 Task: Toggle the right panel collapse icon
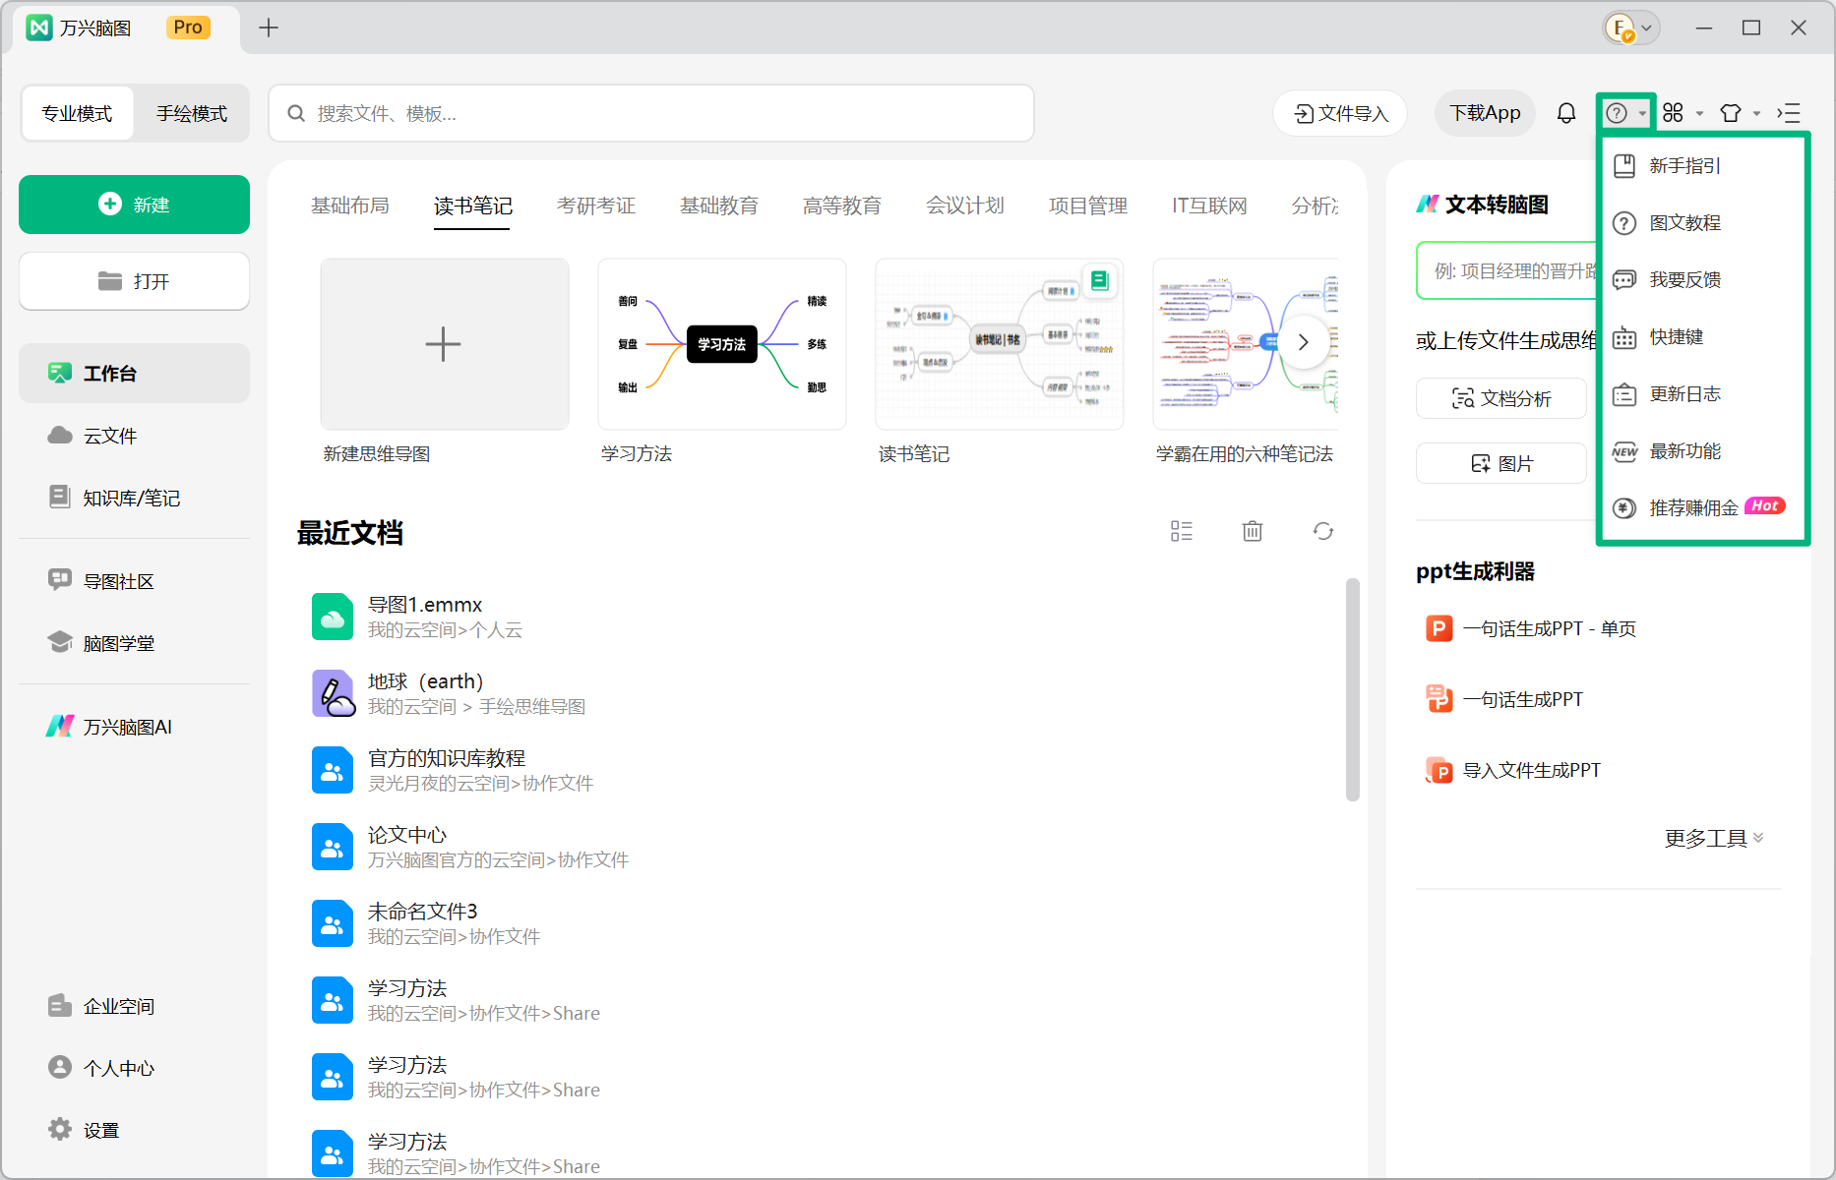(x=1789, y=113)
